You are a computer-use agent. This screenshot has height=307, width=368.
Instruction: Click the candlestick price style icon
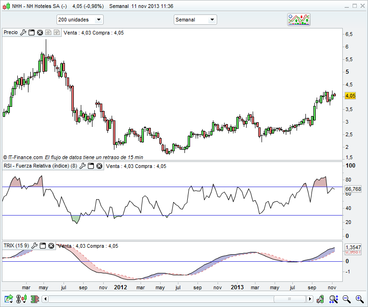click(x=21, y=299)
